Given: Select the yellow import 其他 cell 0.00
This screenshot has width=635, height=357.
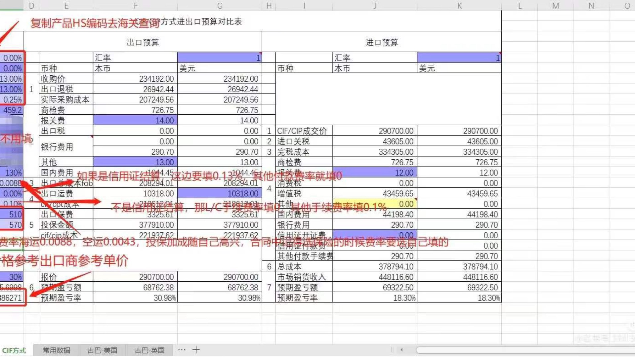Looking at the screenshot, I should (375, 204).
